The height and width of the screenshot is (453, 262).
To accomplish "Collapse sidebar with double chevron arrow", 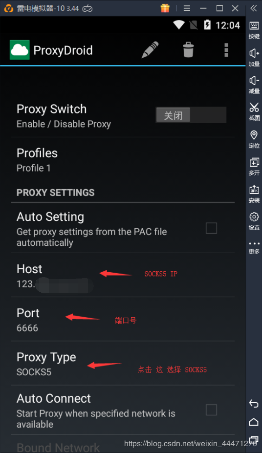I will 254,8.
